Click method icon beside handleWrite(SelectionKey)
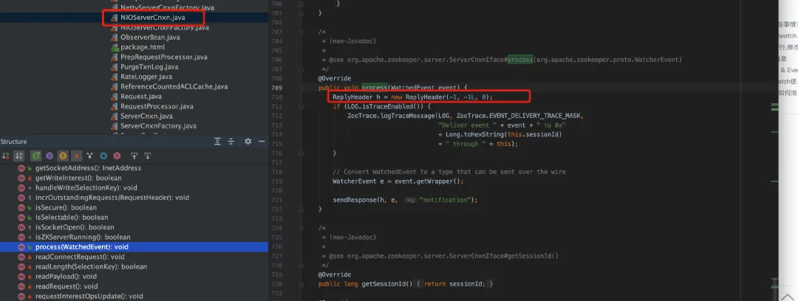This screenshot has height=301, width=798. (21, 187)
